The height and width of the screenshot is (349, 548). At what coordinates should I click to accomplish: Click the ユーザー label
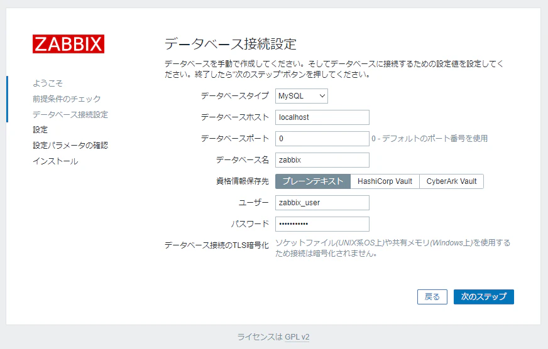(x=254, y=202)
